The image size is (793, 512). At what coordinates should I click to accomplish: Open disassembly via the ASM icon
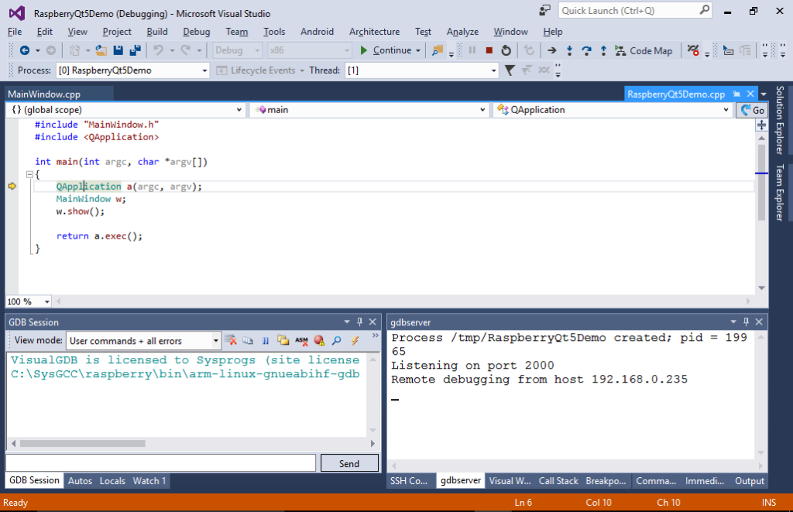[302, 339]
